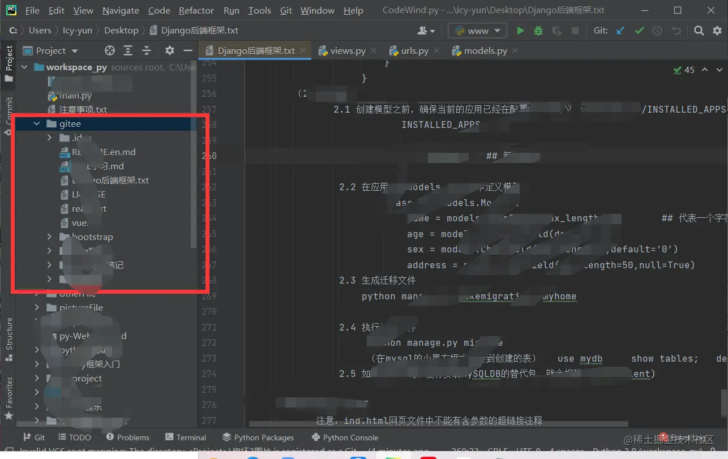Image resolution: width=728 pixels, height=459 pixels.
Task: Expand the pictureFile folder
Action: (x=37, y=307)
